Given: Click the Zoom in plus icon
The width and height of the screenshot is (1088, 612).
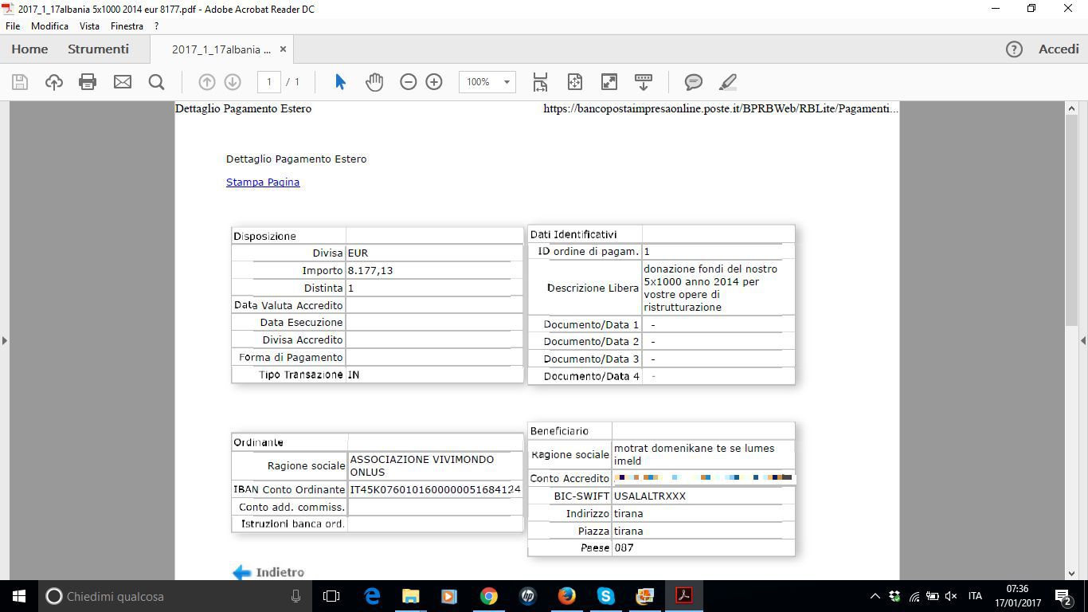Looking at the screenshot, I should pos(434,82).
